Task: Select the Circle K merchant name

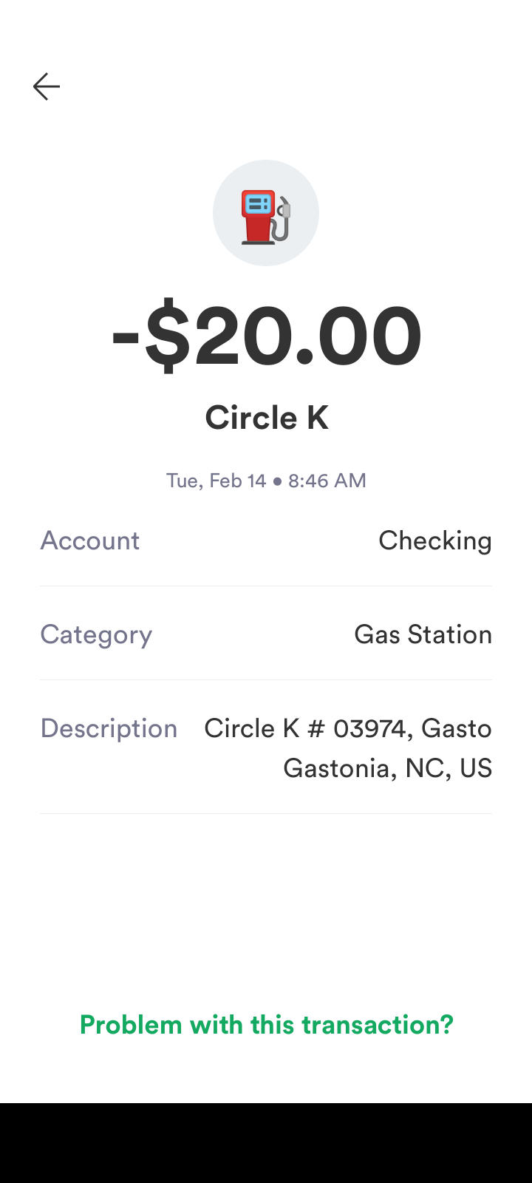Action: coord(266,418)
